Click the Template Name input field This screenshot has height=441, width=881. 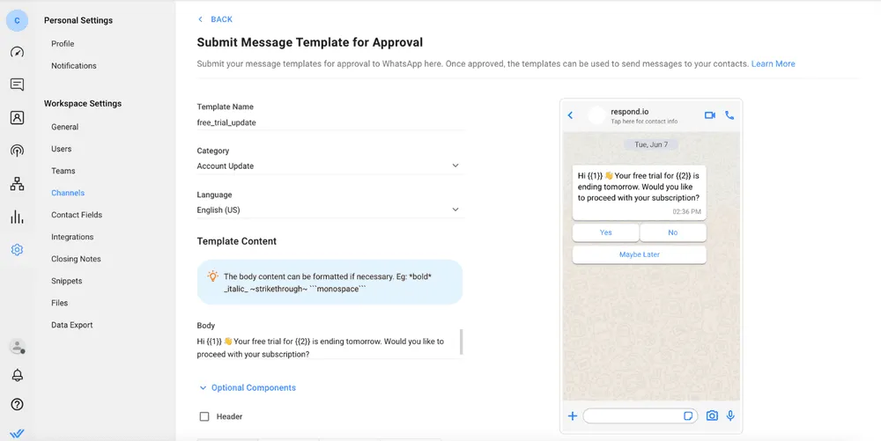330,122
